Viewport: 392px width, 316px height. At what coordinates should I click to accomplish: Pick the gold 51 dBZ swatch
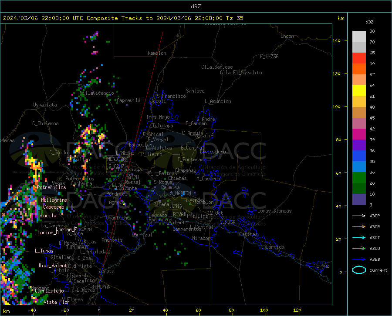pos(359,102)
